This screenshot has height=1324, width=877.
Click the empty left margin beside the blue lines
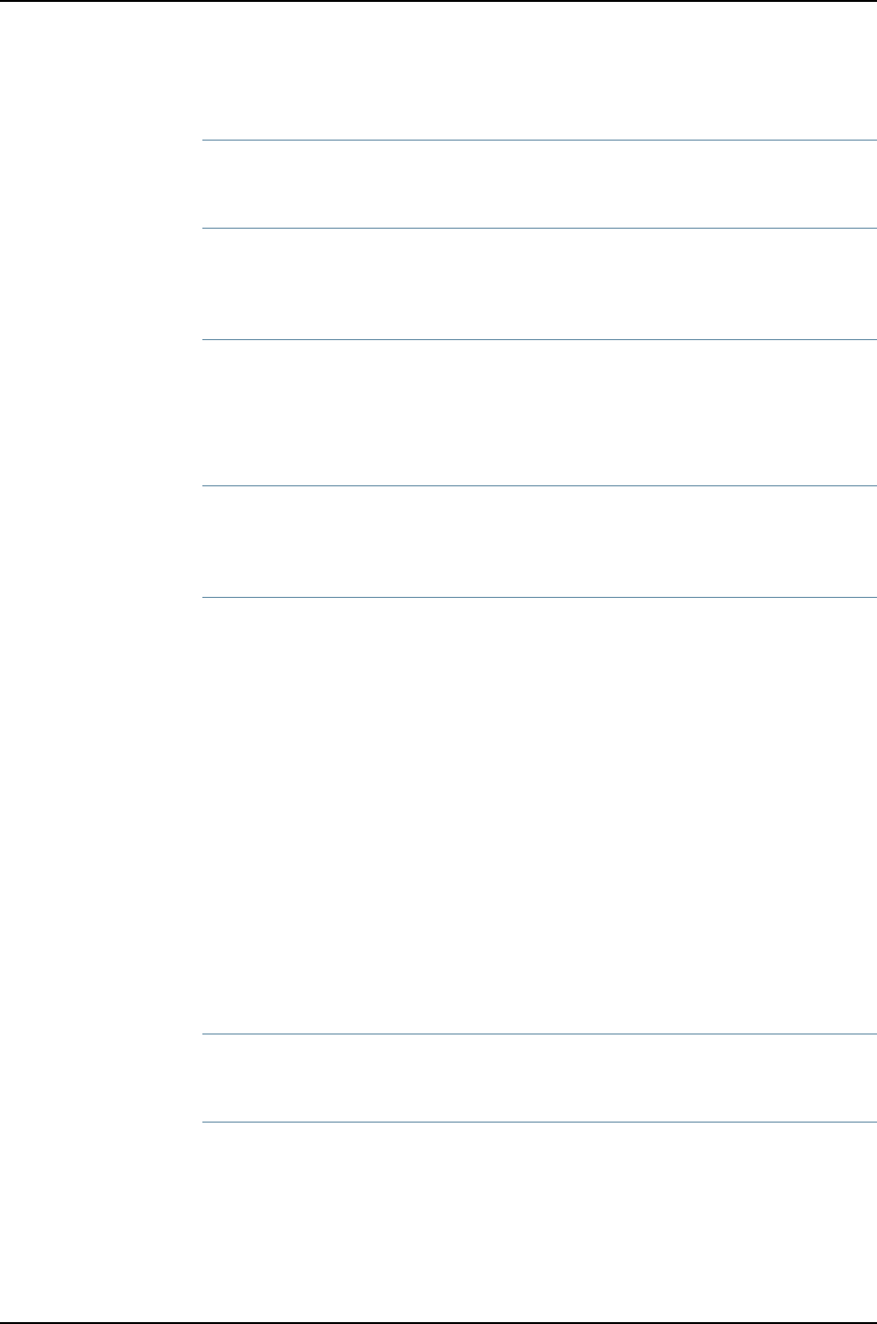coord(101,412)
